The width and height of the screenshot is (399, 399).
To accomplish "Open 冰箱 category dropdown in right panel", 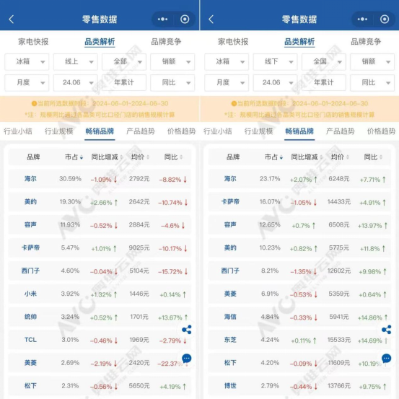I will click(x=227, y=61).
